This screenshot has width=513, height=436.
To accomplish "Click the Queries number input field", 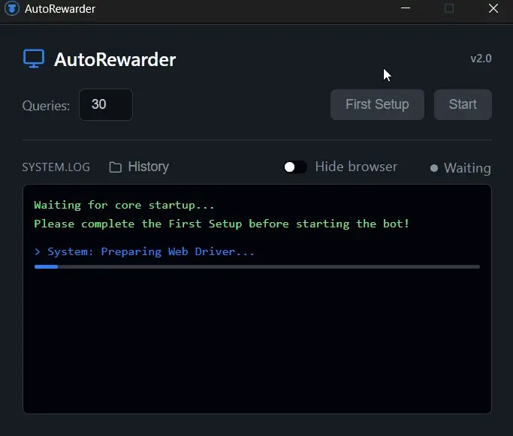I will (x=106, y=104).
